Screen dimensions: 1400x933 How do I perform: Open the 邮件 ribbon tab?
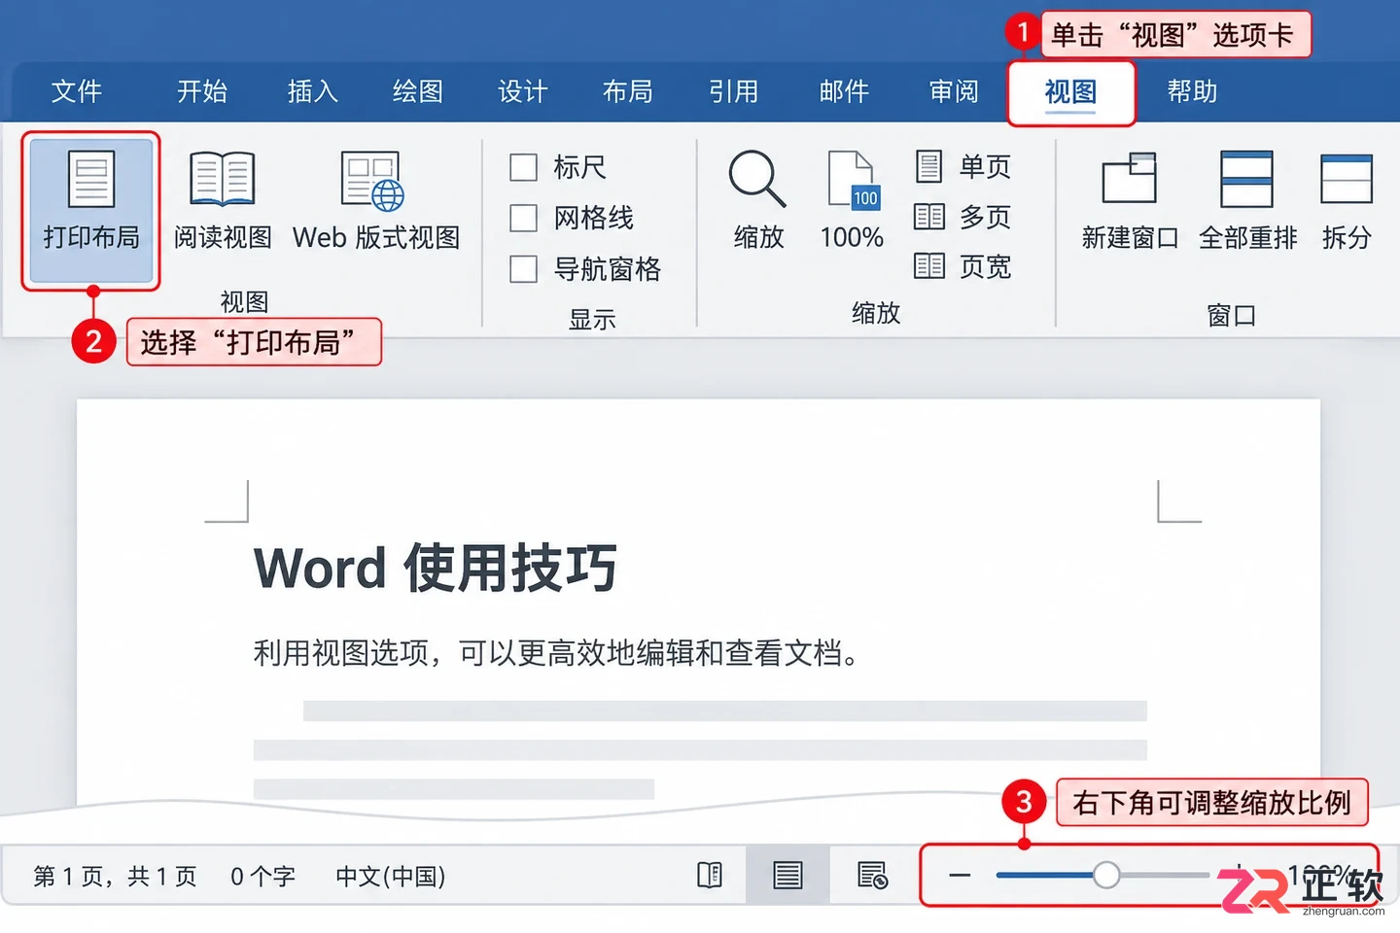tap(844, 91)
